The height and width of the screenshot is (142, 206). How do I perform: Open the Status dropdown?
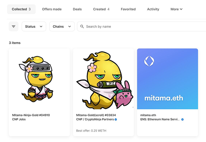coord(34,27)
